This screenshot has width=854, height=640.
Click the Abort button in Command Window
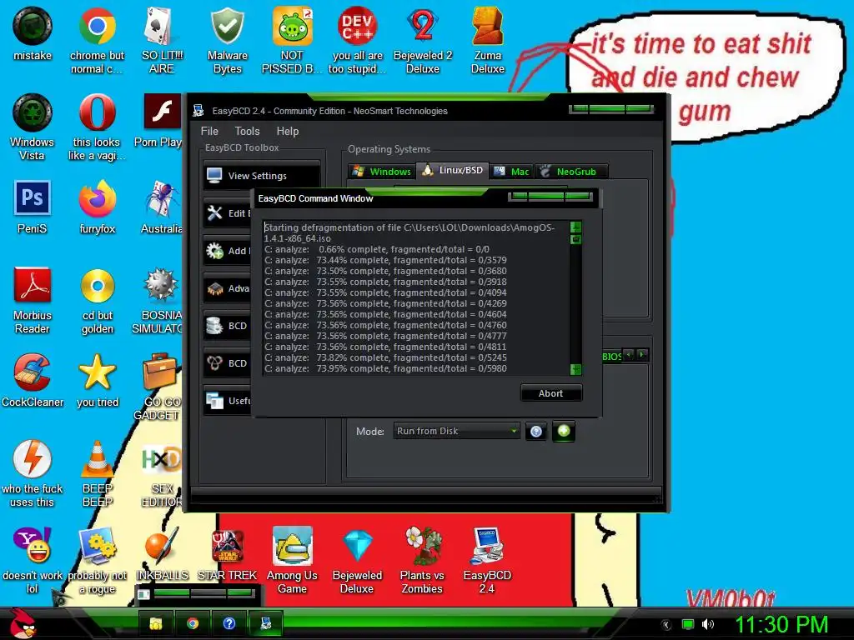tap(551, 393)
